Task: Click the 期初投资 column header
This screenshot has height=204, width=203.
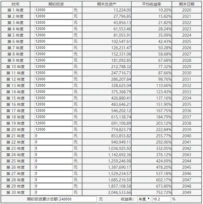Action: point(56,4)
